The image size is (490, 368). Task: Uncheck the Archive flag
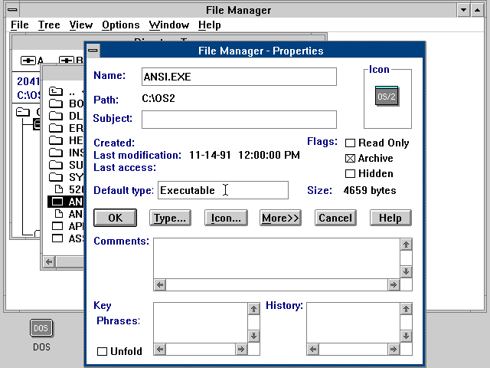coord(350,159)
